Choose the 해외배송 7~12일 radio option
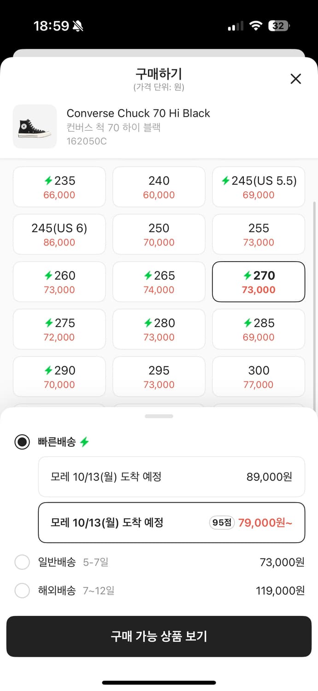Image resolution: width=318 pixels, height=691 pixels. point(22,591)
